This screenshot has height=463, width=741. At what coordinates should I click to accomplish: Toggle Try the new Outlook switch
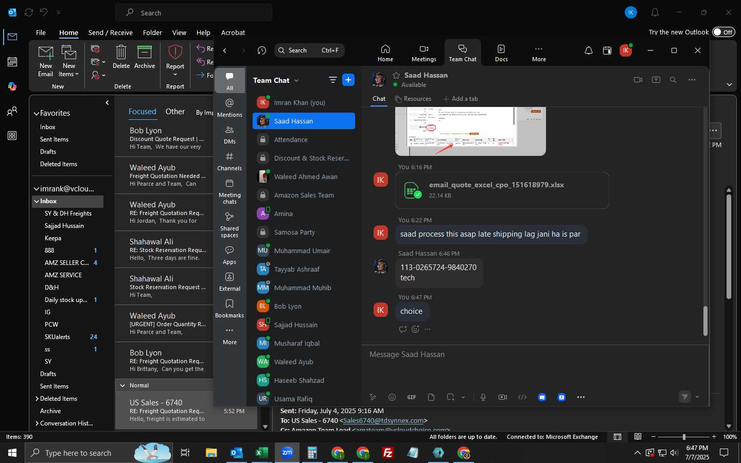723,32
